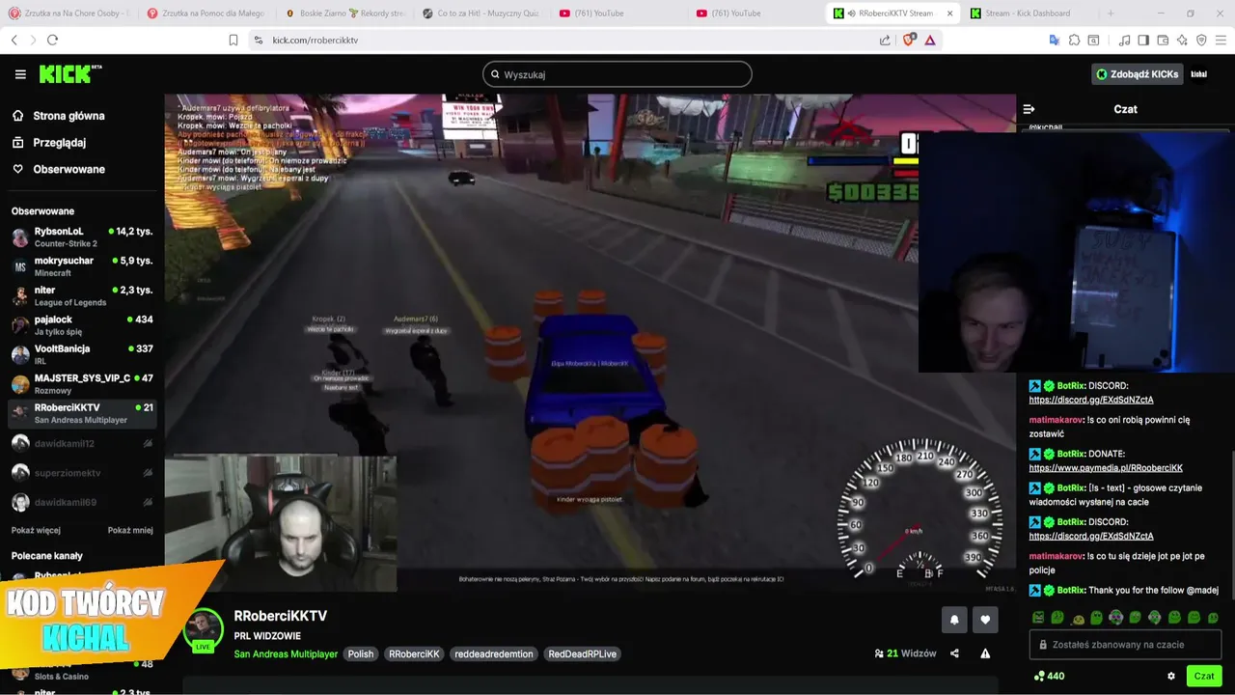Click the KICK logo
This screenshot has width=1235, height=695.
pos(69,74)
